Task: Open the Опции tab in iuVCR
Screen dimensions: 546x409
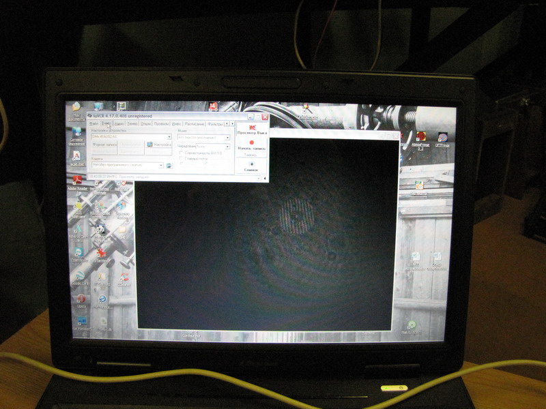Action: 145,124
